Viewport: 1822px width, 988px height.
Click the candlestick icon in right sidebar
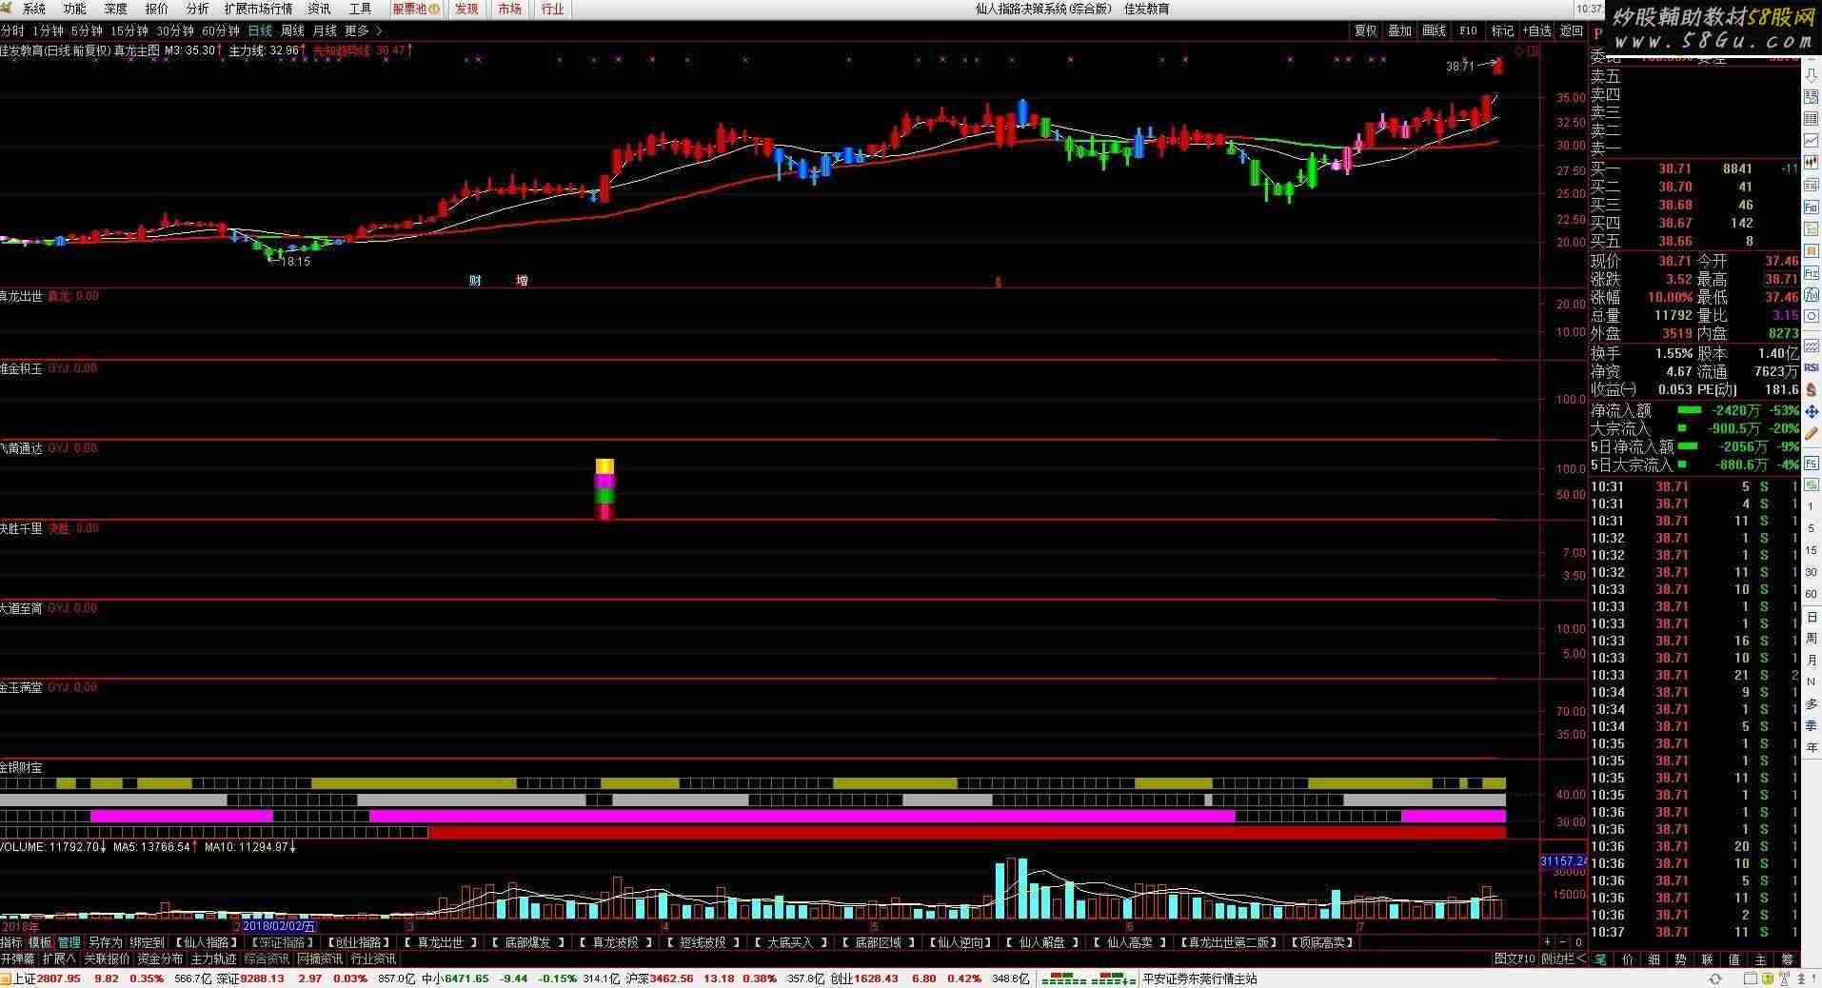pos(1812,162)
